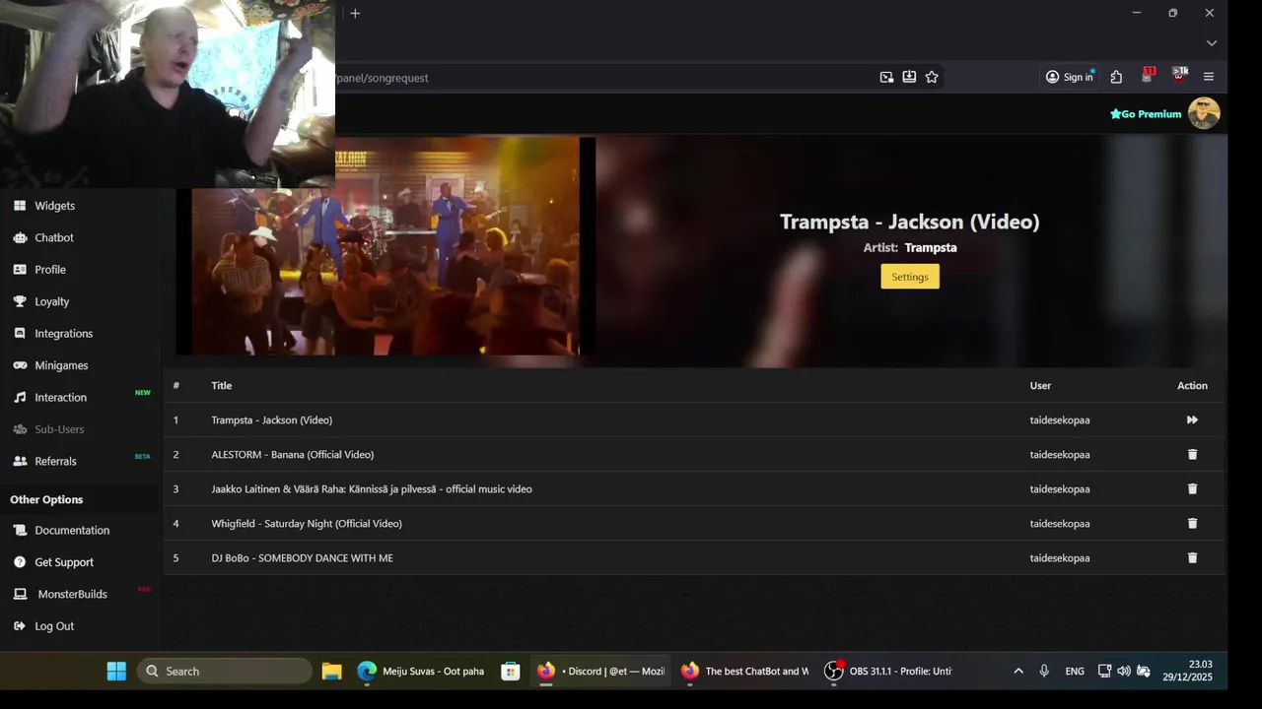
Task: Click the taskbar Search box
Action: (x=225, y=671)
